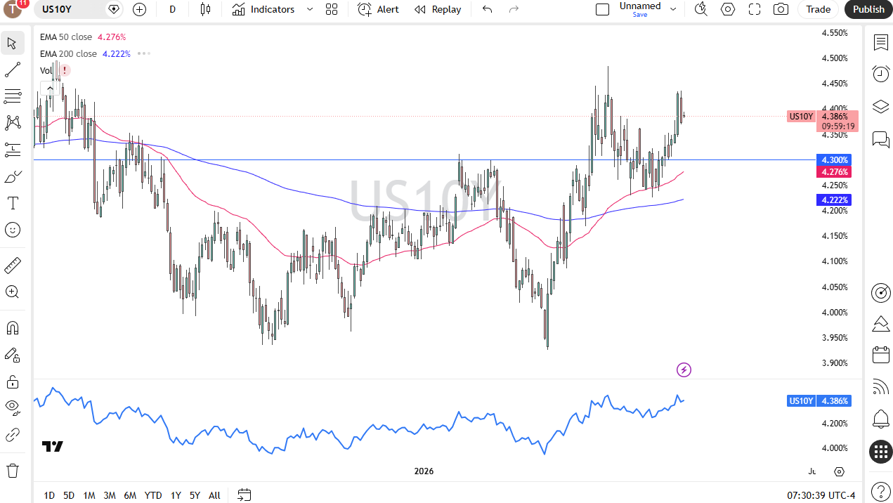This screenshot has height=503, width=893.
Task: Toggle stay in drawing mode
Action: 12,355
